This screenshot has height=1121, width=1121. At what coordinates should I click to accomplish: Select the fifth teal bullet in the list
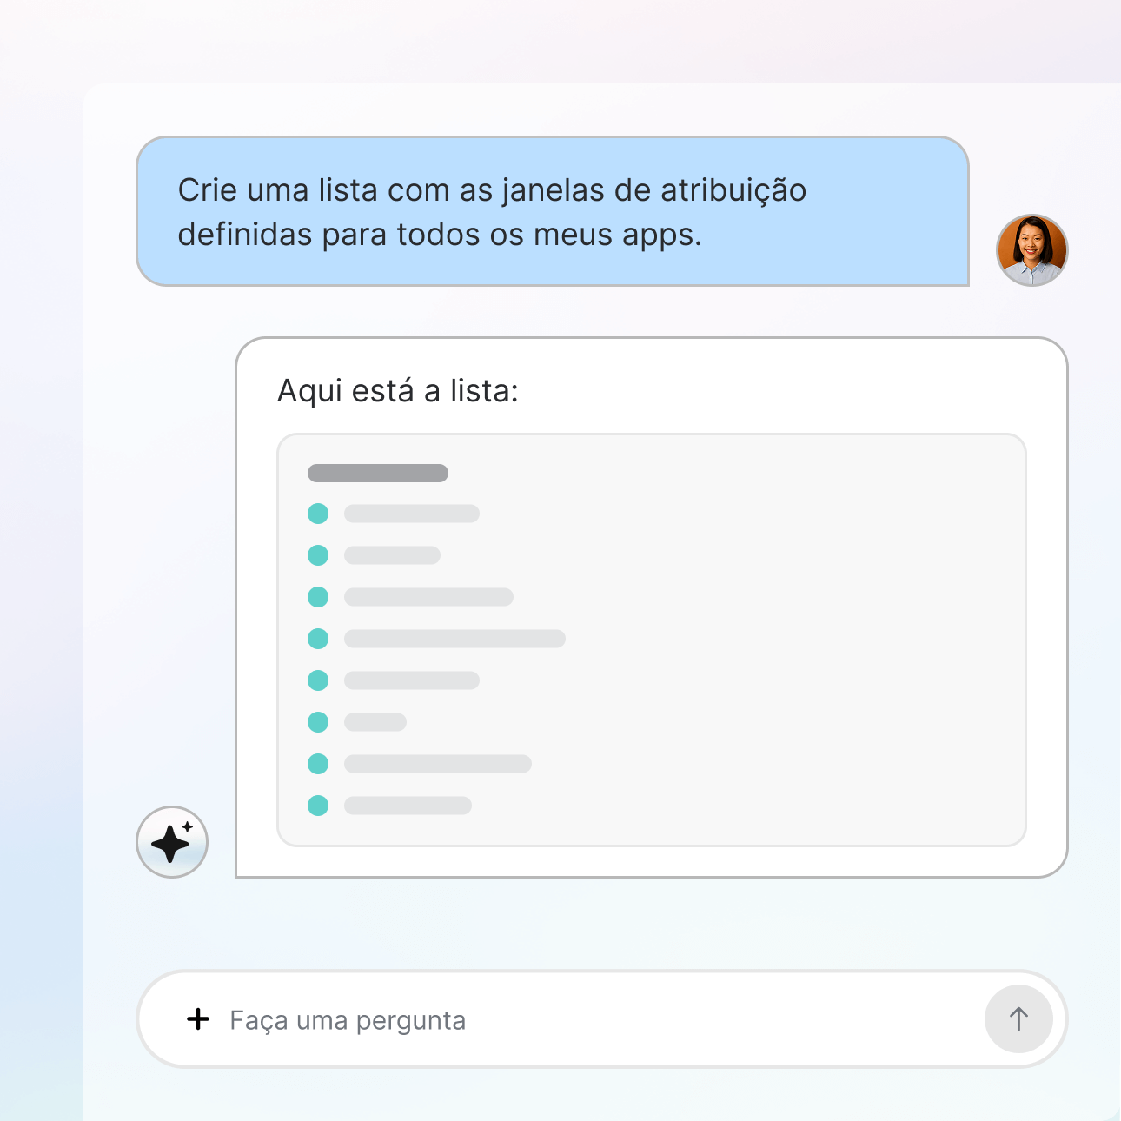[318, 680]
